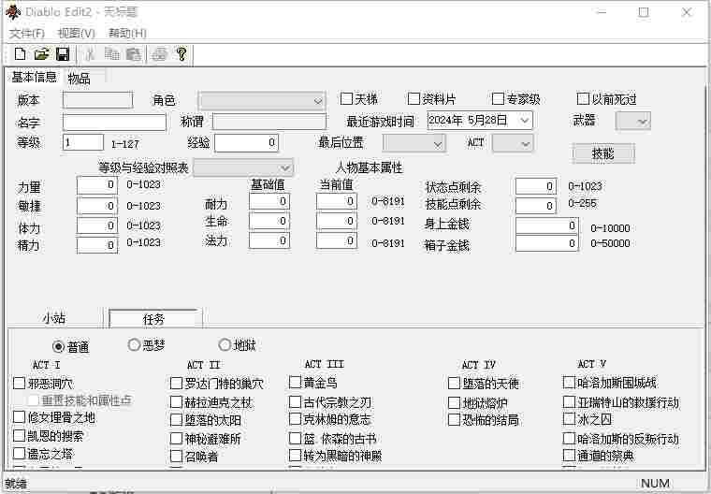Click the 技能点剩余 input field

(x=536, y=206)
